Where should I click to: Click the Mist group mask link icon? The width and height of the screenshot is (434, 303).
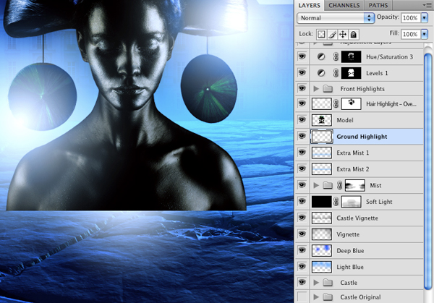(x=340, y=185)
